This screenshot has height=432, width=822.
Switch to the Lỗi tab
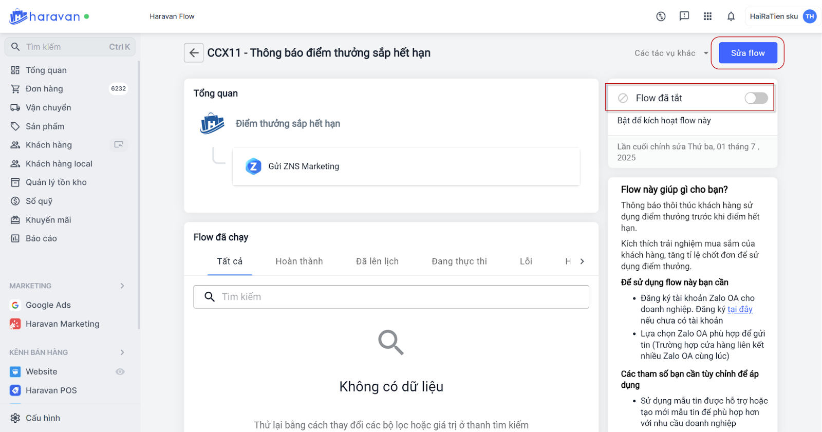click(x=526, y=261)
